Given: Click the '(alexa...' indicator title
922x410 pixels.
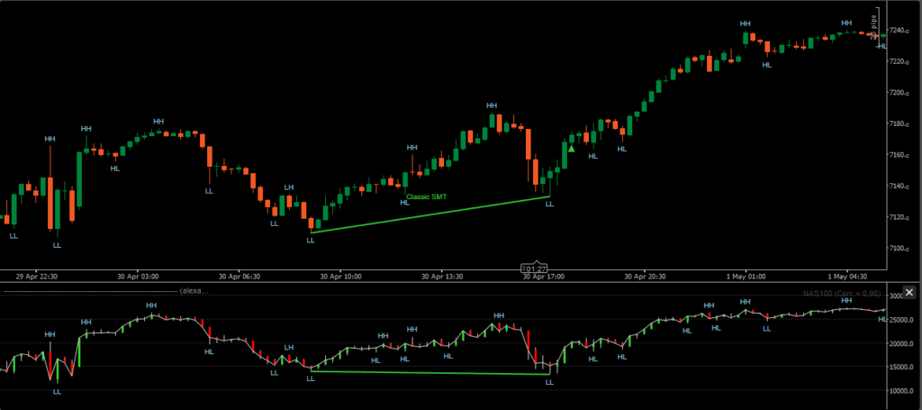Looking at the screenshot, I should pyautogui.click(x=194, y=290).
